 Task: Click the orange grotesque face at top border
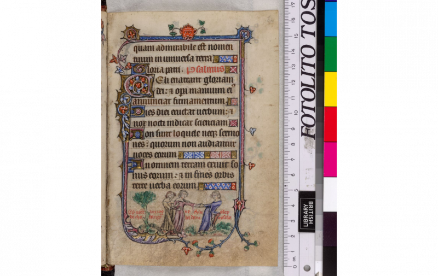point(188,32)
